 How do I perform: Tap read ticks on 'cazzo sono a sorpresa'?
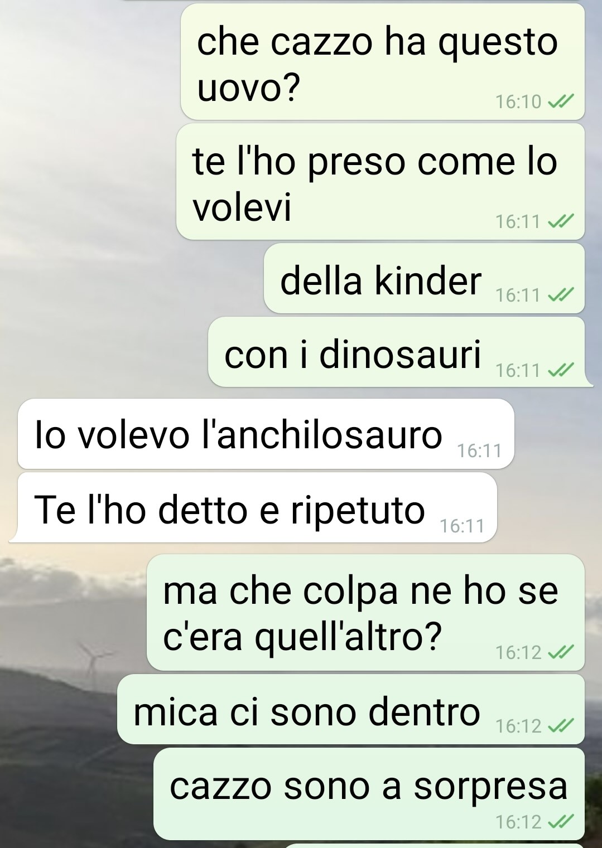pos(561,822)
